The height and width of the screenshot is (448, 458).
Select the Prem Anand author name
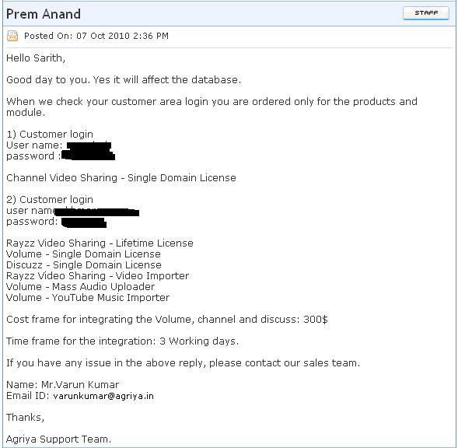(x=44, y=14)
